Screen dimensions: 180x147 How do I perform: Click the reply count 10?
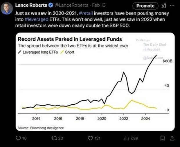pyautogui.click(x=24, y=138)
